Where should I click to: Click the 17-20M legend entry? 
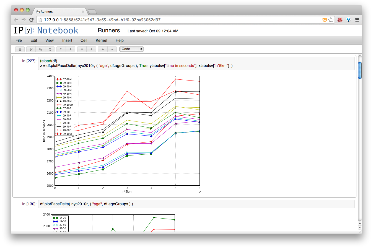point(64,79)
